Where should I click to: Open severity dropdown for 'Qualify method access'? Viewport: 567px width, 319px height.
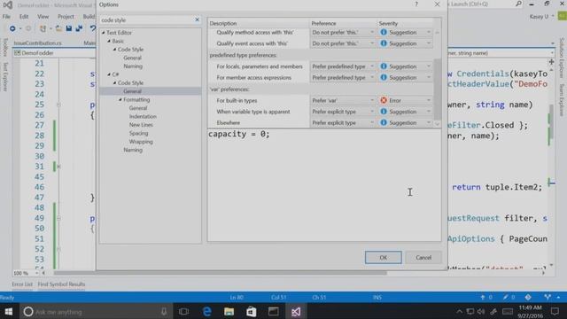(406, 33)
